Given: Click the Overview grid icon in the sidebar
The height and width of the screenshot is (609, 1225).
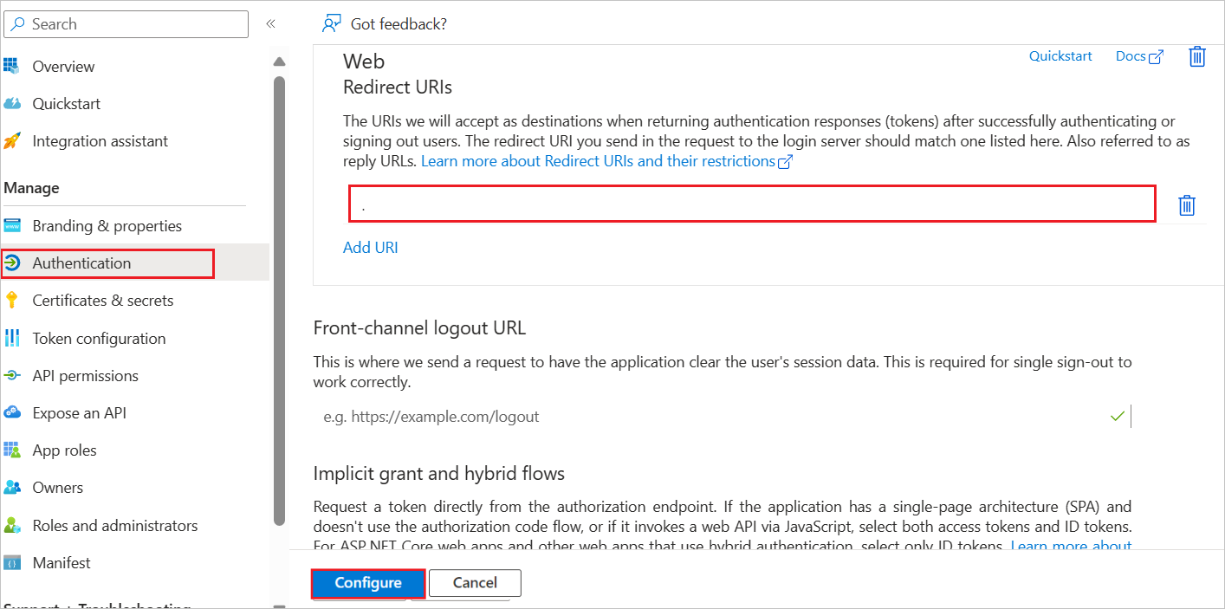Looking at the screenshot, I should [x=11, y=66].
